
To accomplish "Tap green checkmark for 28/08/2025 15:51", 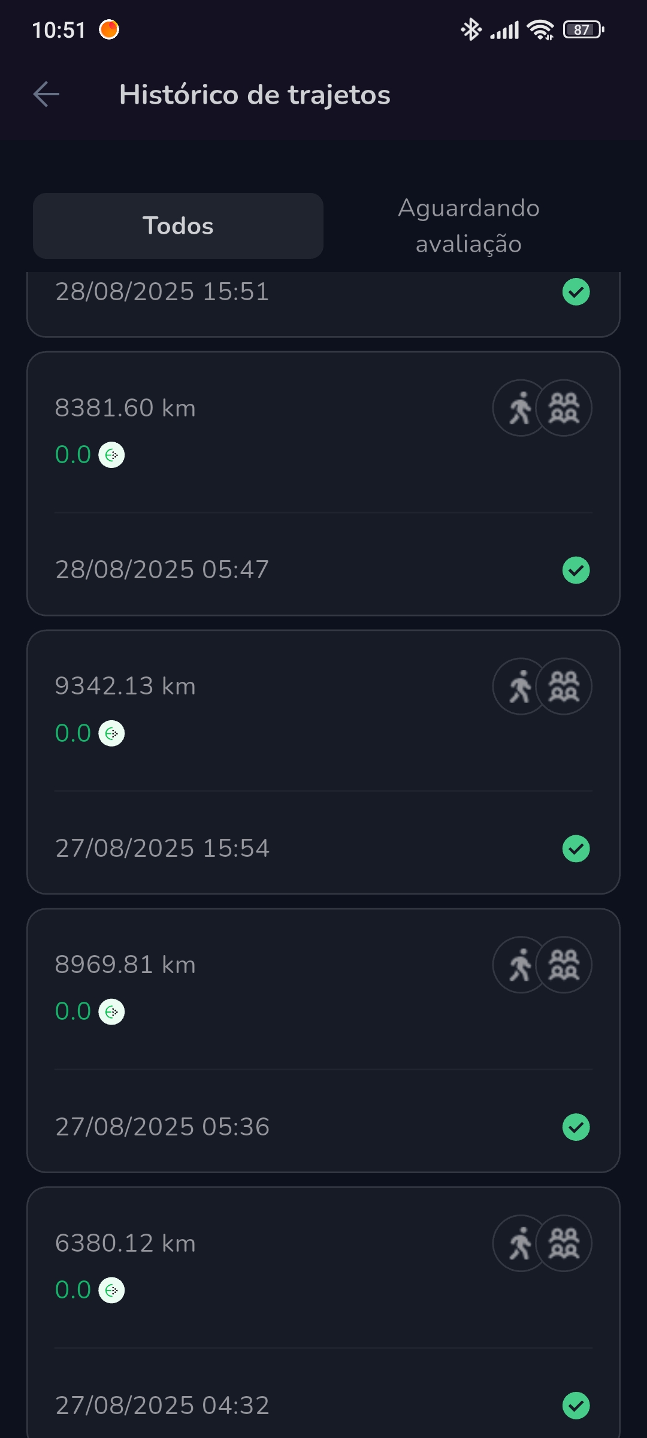I will click(x=576, y=292).
